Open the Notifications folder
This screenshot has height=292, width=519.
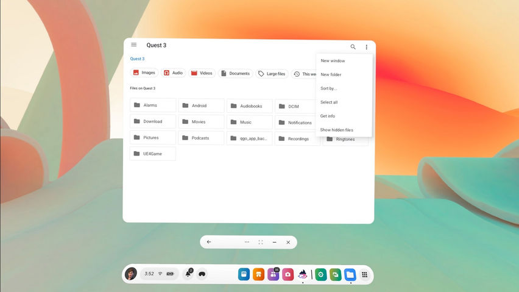click(x=295, y=123)
